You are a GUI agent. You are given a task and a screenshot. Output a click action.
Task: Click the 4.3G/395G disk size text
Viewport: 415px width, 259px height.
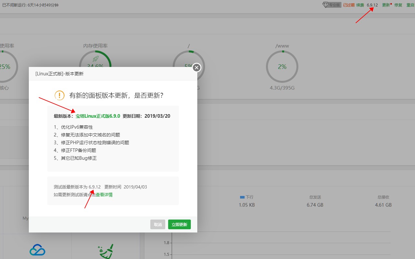tap(282, 88)
